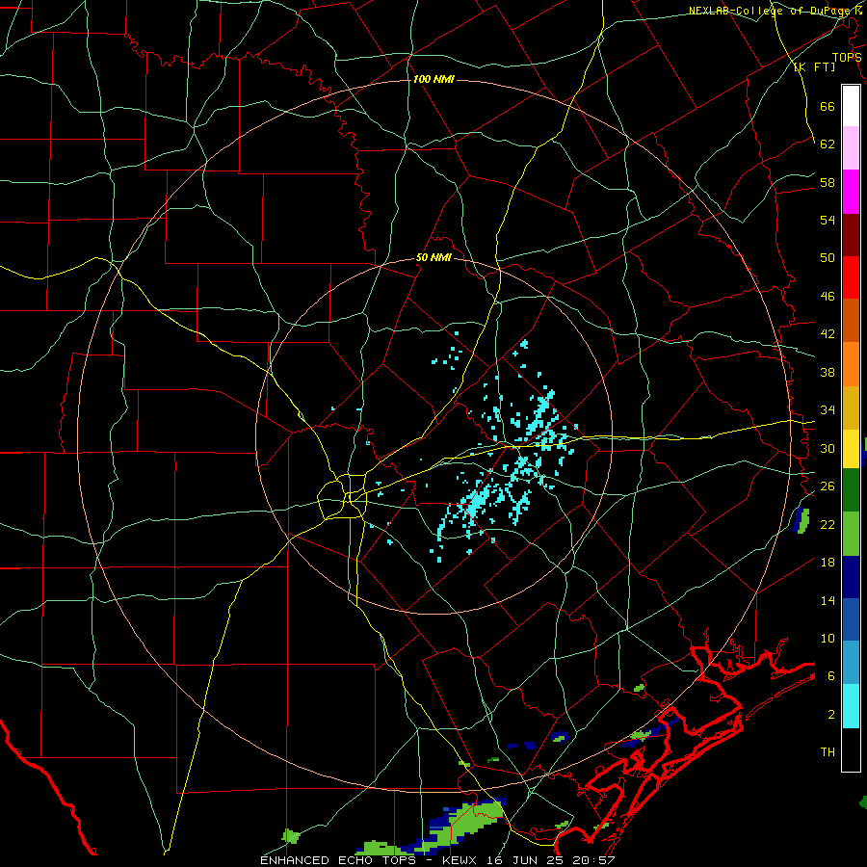The width and height of the screenshot is (867, 867).
Task: Click the 34 legend value
Action: coord(828,409)
